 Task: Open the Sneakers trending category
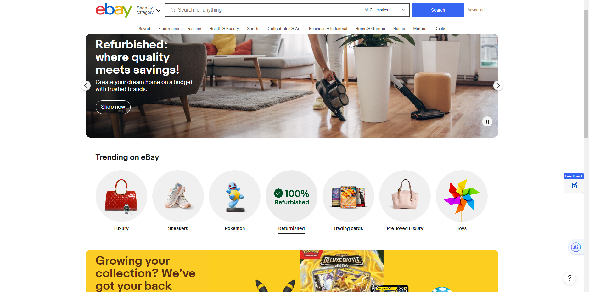coord(178,196)
